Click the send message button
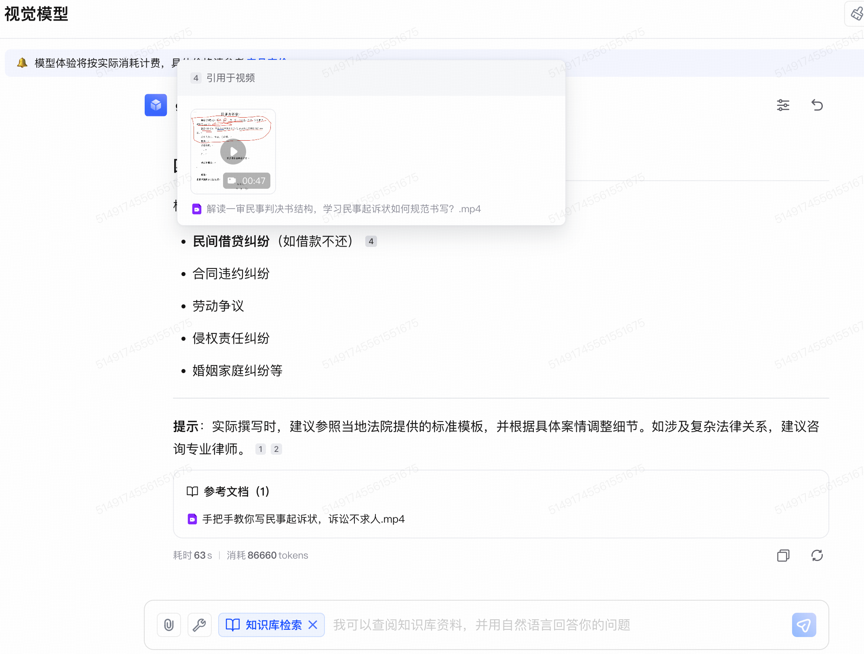This screenshot has height=654, width=864. 803,625
